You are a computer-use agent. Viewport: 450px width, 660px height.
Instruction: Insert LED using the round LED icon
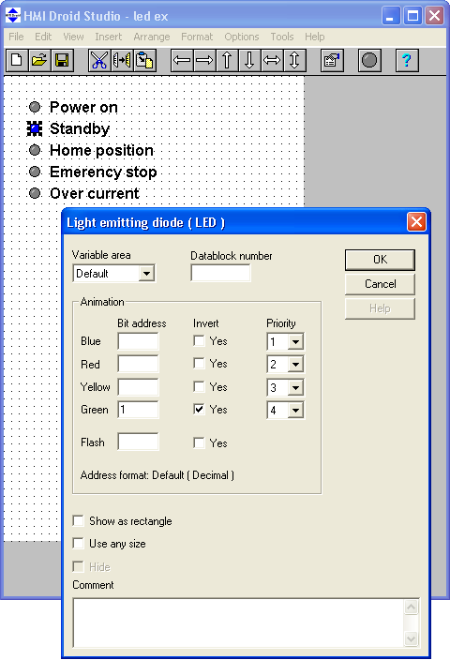click(369, 60)
